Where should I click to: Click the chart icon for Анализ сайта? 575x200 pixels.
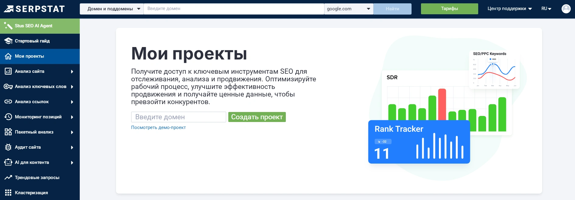coord(8,71)
